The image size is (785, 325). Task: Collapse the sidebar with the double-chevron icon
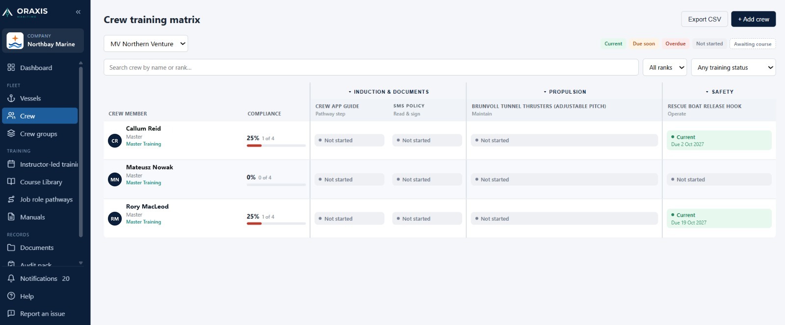tap(78, 12)
